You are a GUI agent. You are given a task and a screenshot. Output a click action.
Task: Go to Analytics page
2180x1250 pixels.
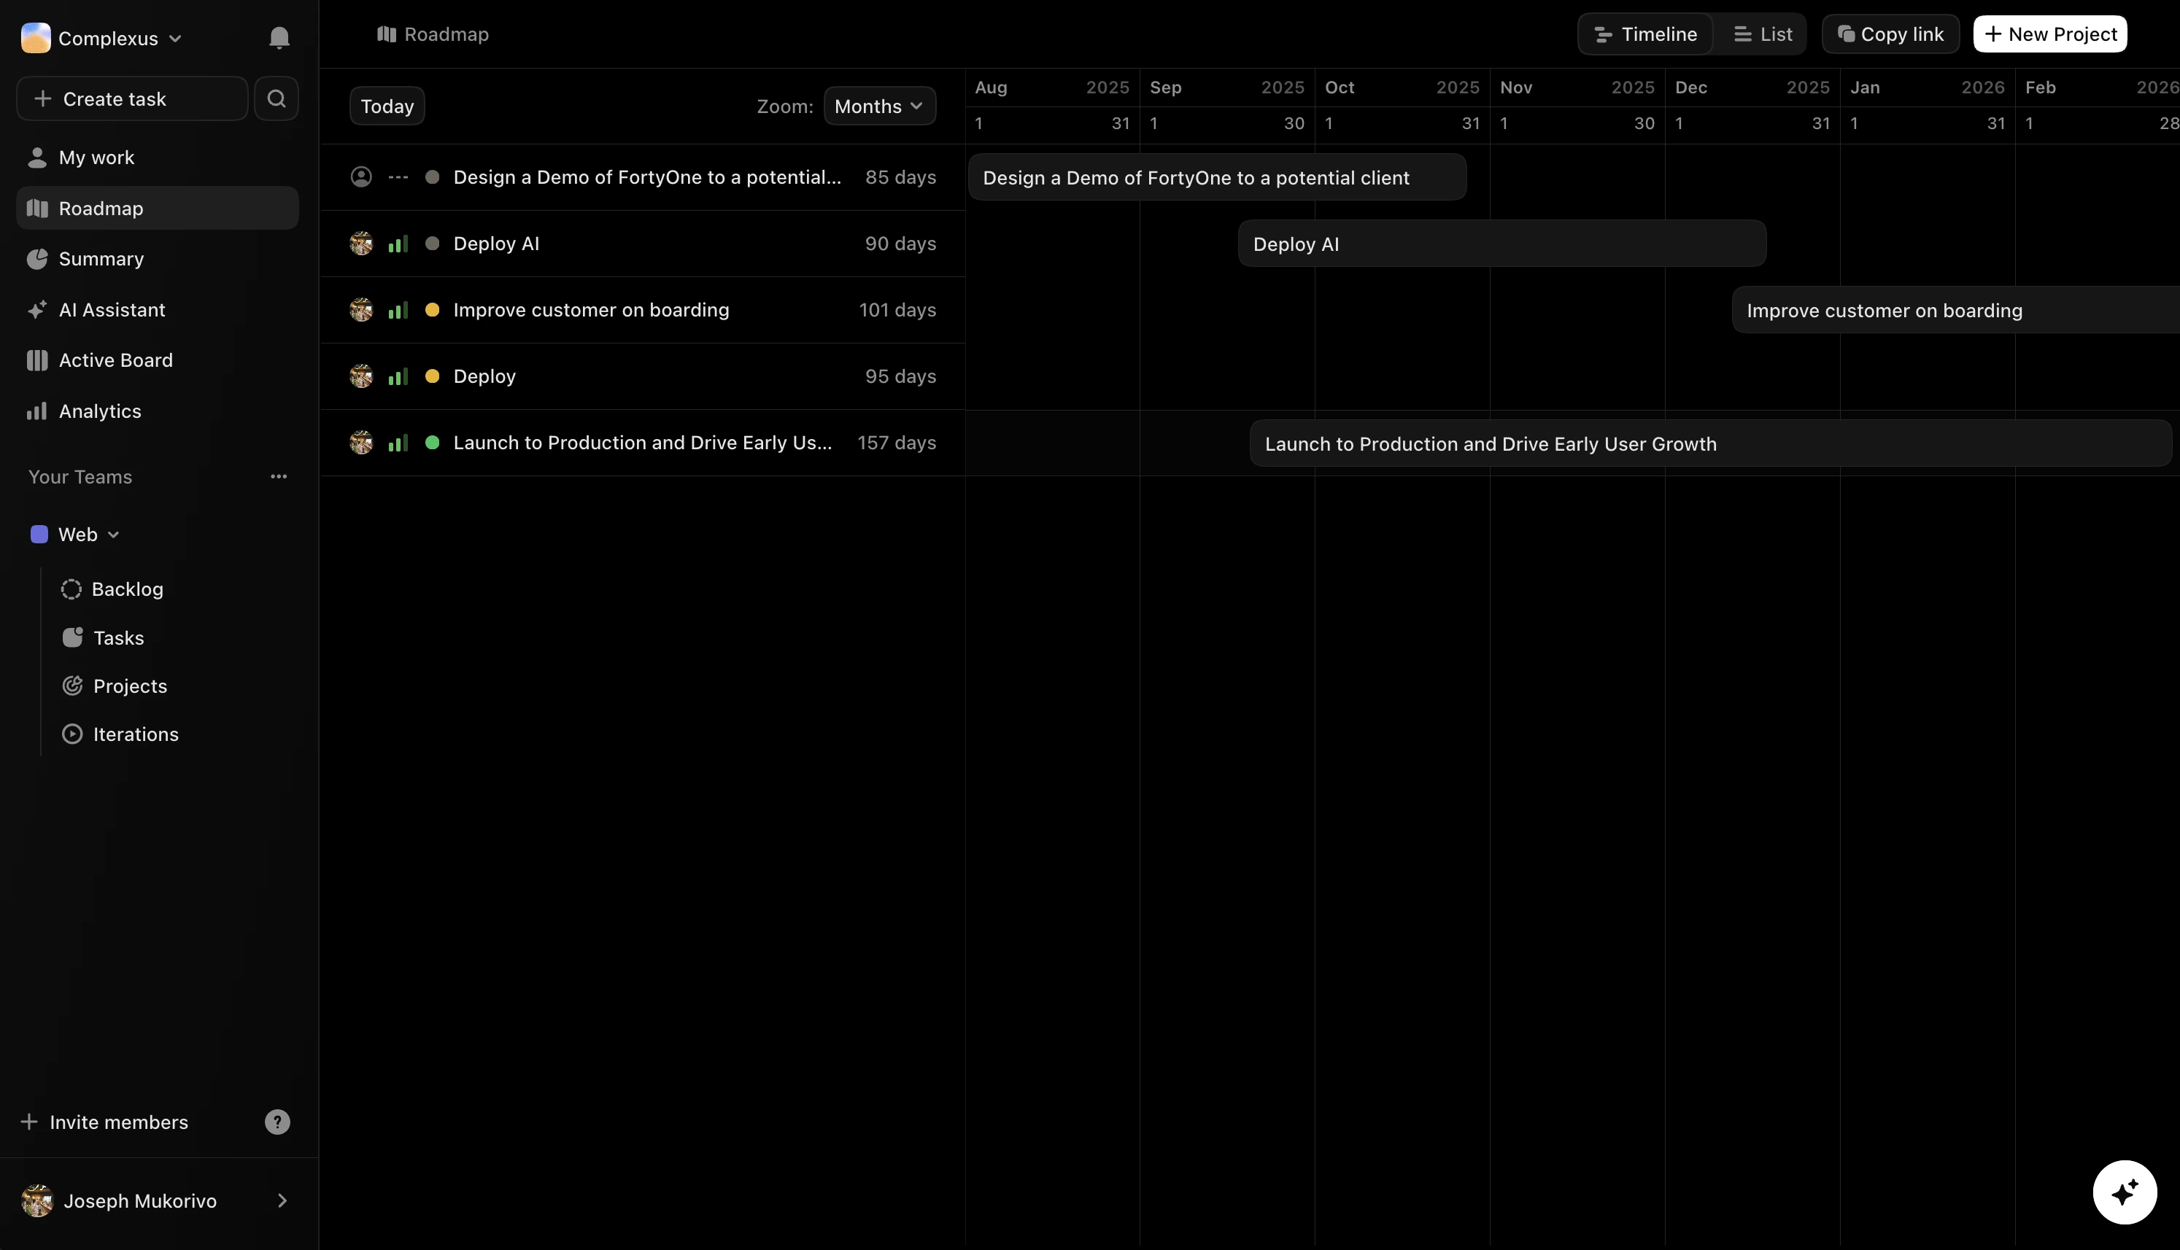click(100, 411)
